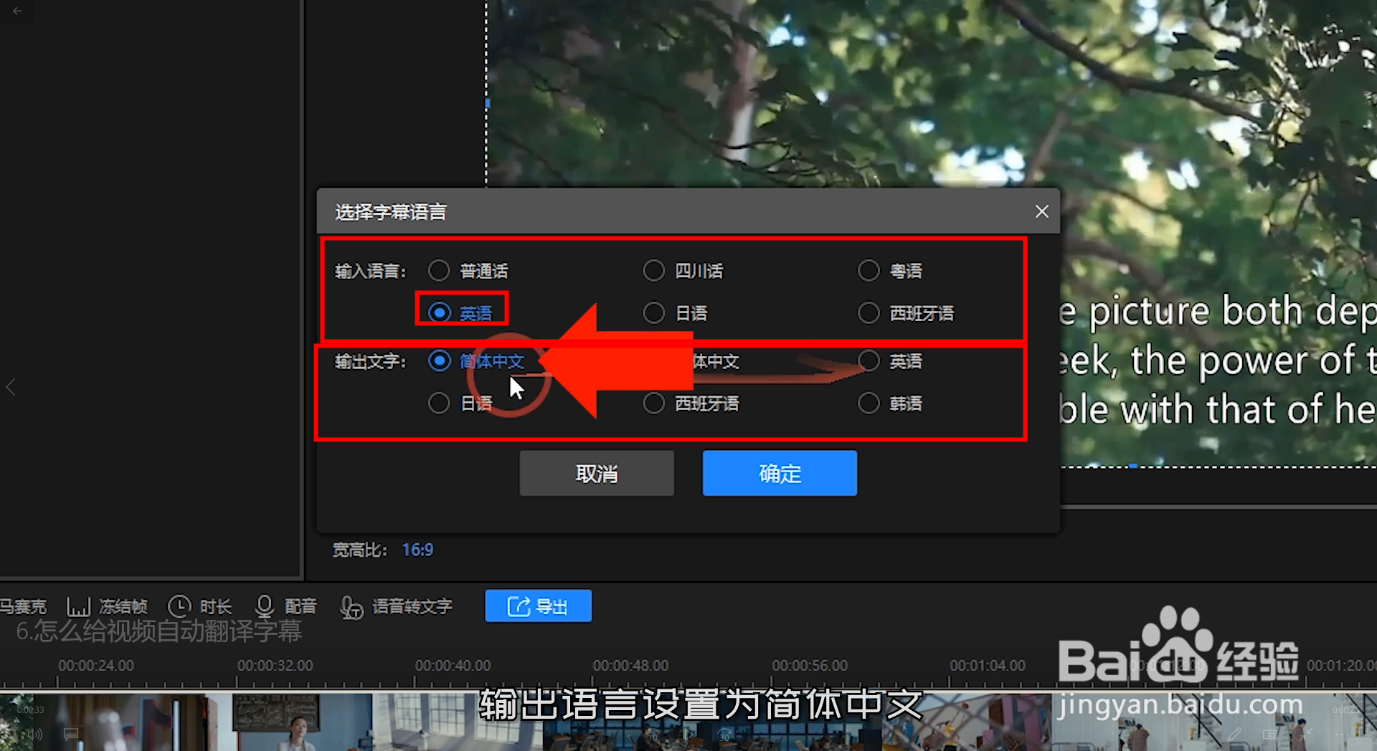Collapse the panel using the left chevron

click(x=11, y=387)
